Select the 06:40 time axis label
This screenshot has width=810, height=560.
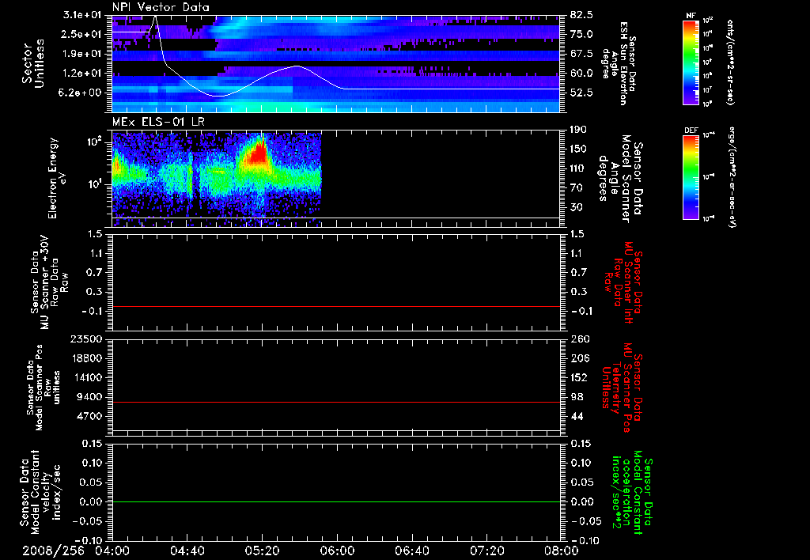pos(411,551)
